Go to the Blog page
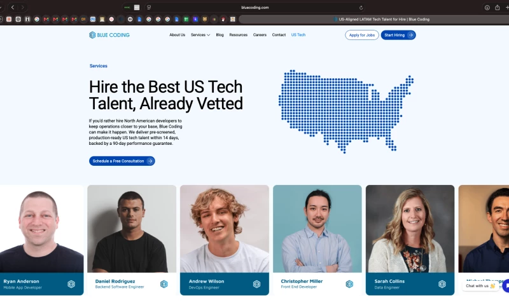This screenshot has width=509, height=305. (220, 35)
